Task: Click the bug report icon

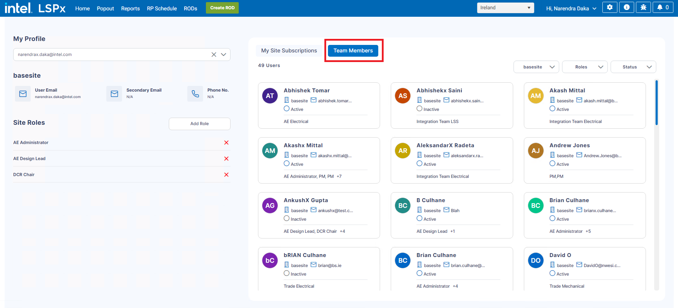Action: (643, 7)
